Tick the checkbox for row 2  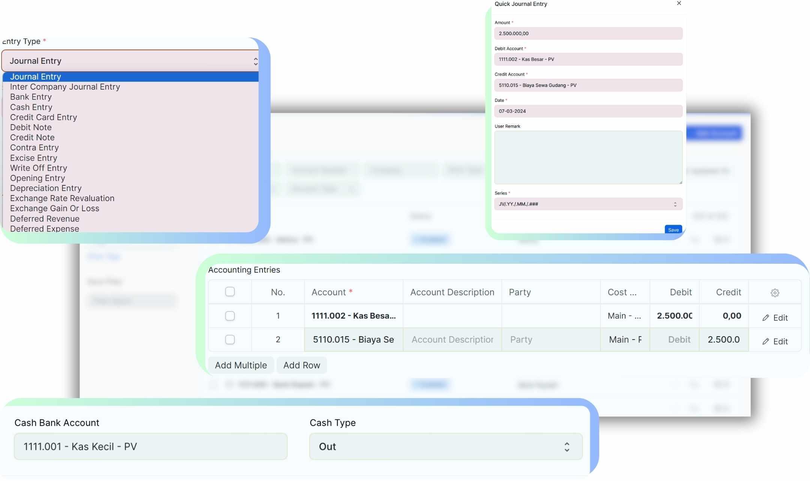tap(230, 340)
